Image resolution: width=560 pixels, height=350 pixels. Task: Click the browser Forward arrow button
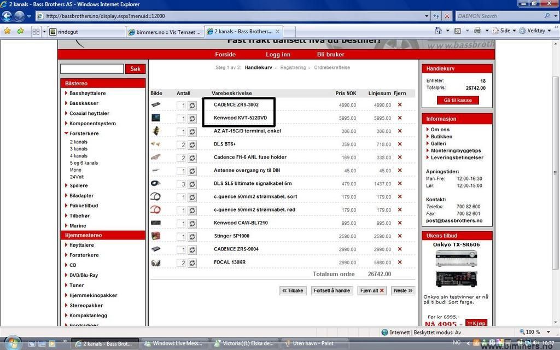pyautogui.click(x=19, y=16)
